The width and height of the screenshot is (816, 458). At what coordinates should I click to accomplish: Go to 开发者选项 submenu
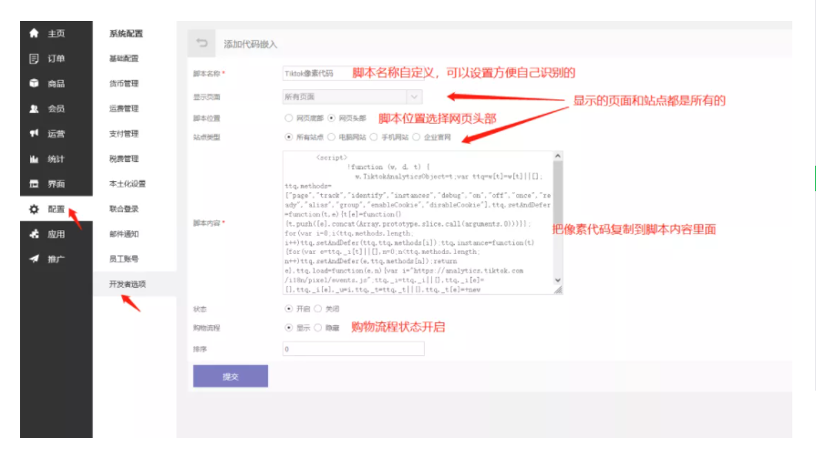coord(128,284)
